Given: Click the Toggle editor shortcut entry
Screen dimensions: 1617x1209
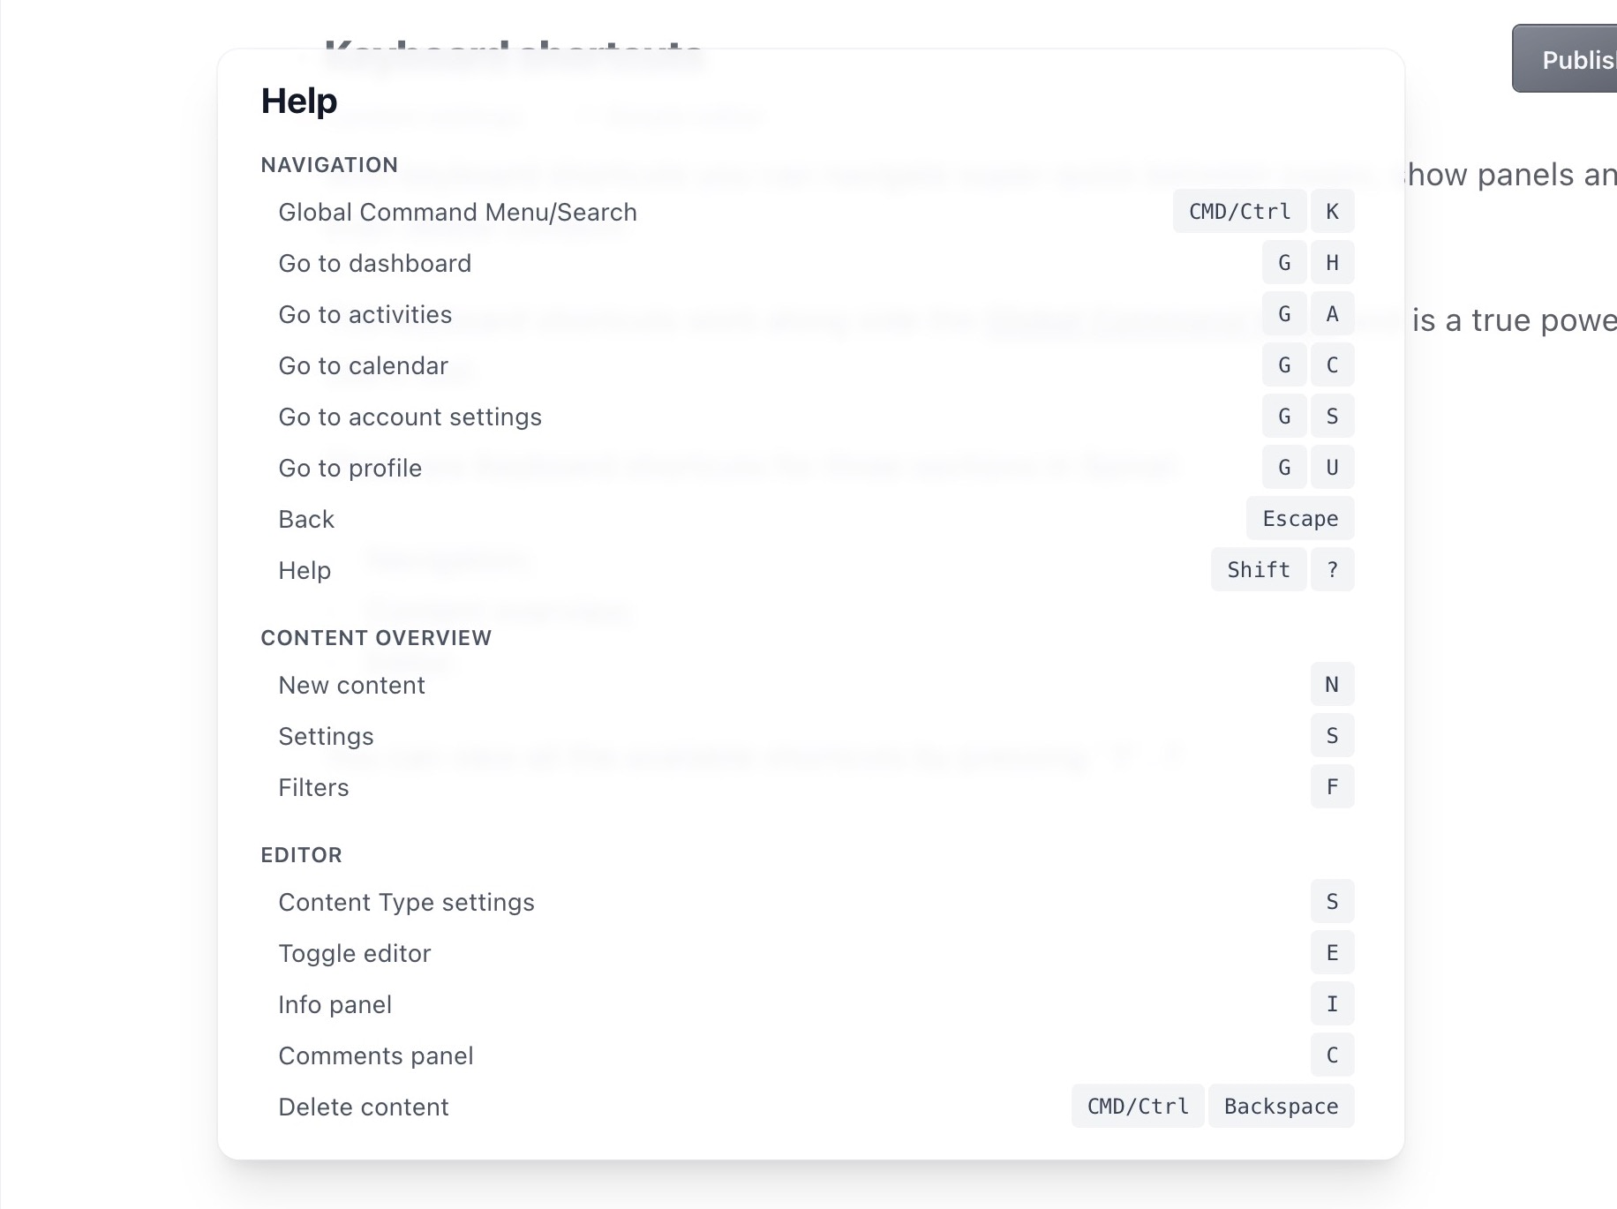Looking at the screenshot, I should click(354, 954).
